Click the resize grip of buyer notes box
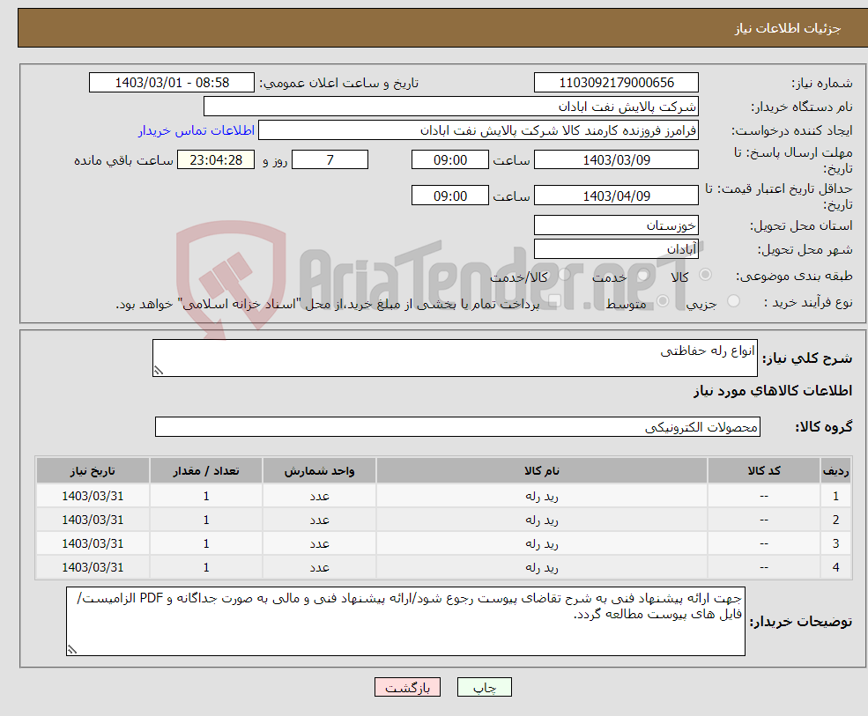 72,650
